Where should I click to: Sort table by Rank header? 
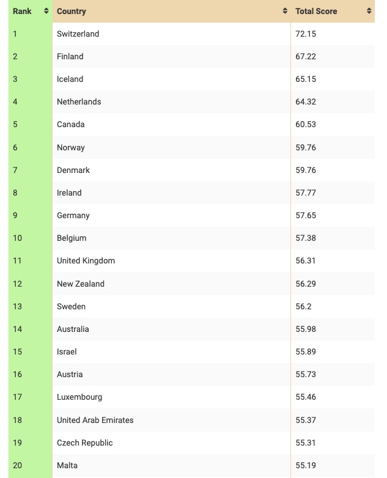tap(31, 11)
